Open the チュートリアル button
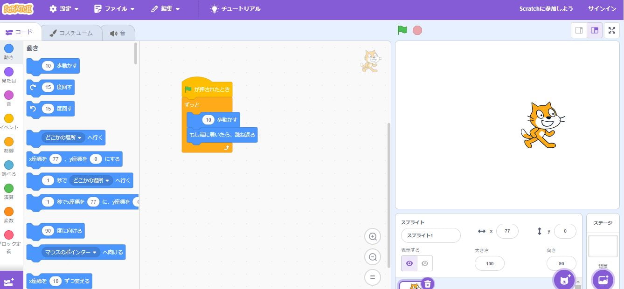624x289 pixels. point(236,9)
